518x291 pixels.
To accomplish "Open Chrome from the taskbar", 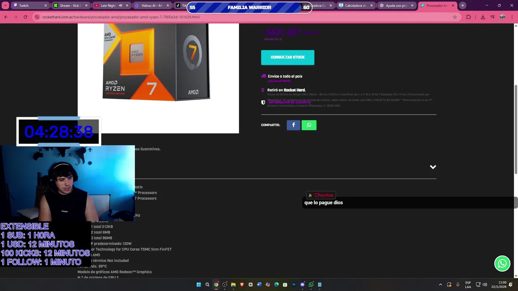I will click(216, 285).
